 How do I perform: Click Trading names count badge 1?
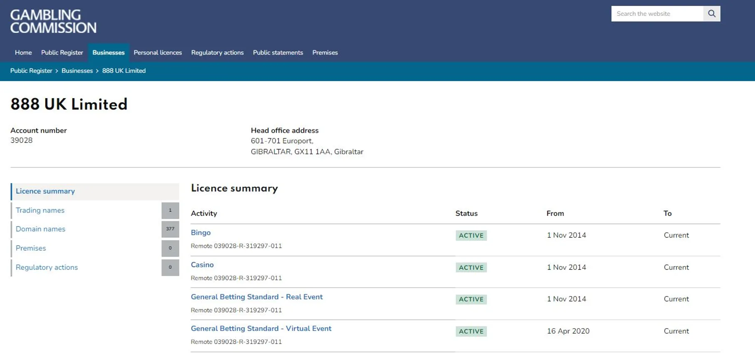point(170,210)
